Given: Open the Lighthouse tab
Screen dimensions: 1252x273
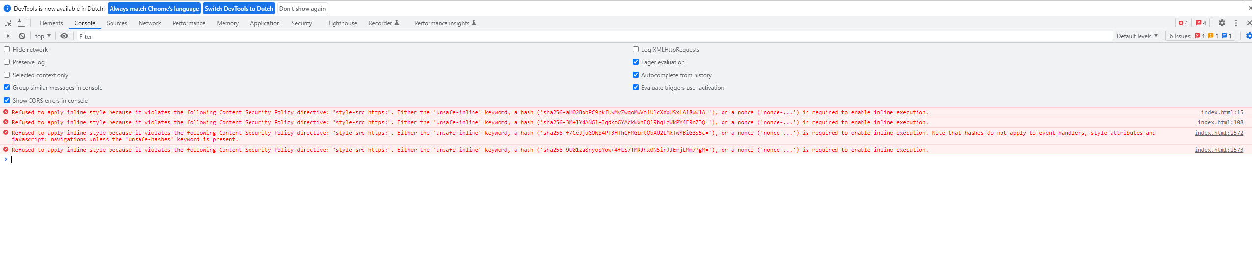Looking at the screenshot, I should (x=342, y=23).
